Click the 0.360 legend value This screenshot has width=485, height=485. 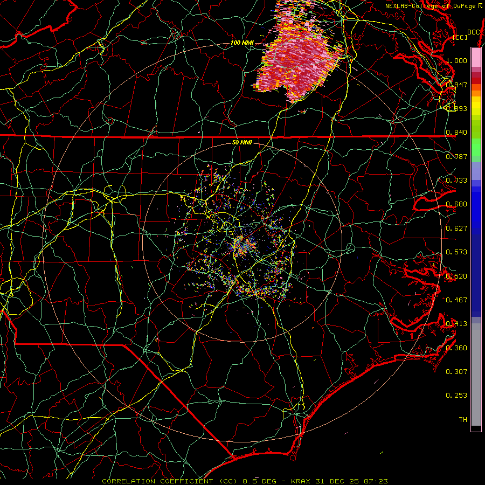456,348
